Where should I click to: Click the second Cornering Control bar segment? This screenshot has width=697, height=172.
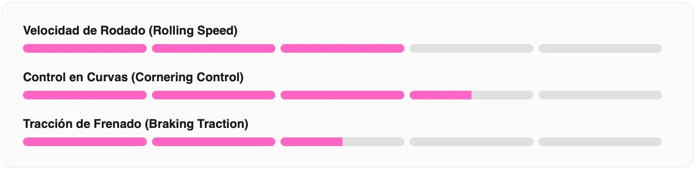[x=213, y=95]
